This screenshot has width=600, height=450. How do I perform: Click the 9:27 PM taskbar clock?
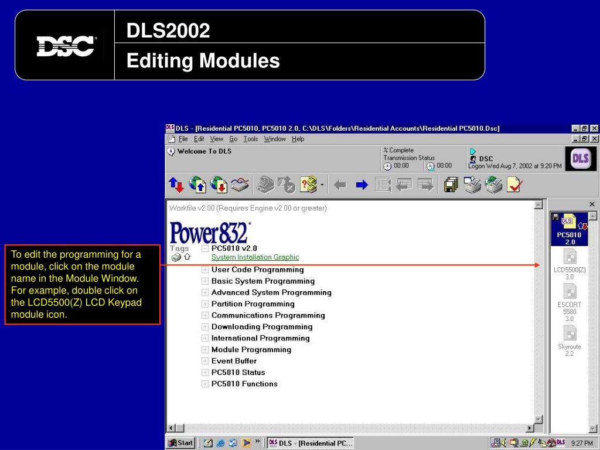tap(582, 443)
